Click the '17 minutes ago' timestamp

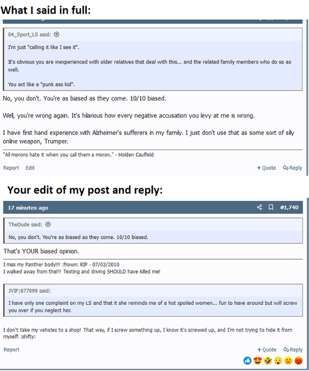click(28, 207)
